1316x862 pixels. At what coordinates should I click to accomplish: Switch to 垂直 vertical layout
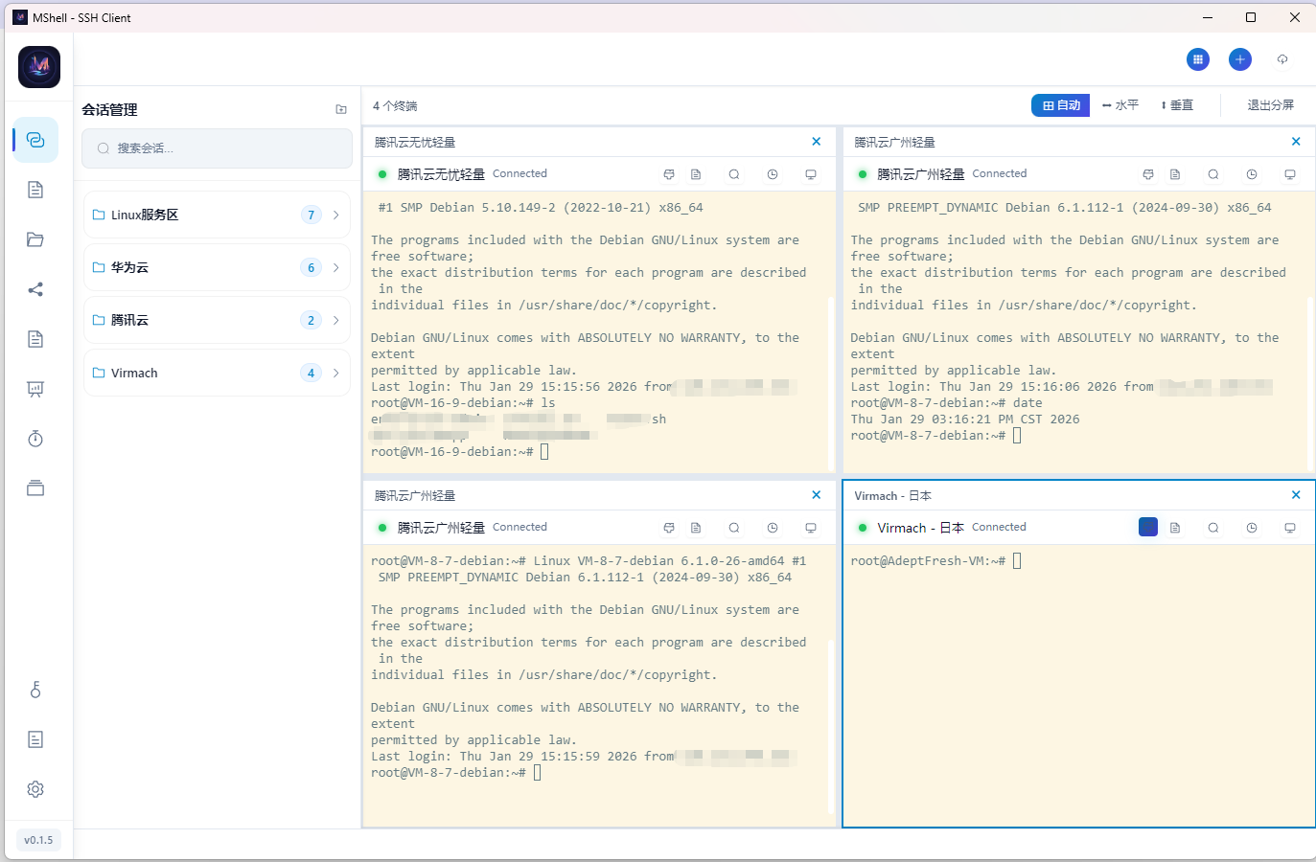pyautogui.click(x=1177, y=105)
